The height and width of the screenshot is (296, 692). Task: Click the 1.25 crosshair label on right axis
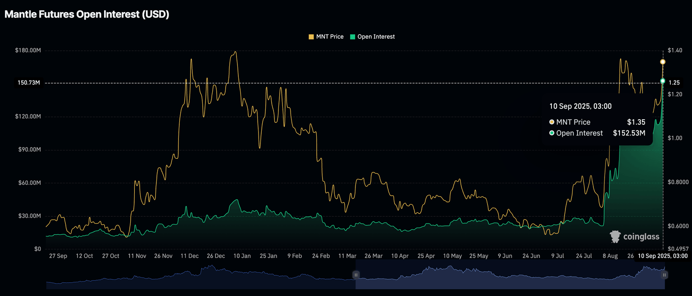point(674,83)
